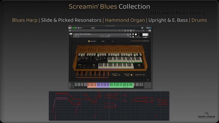The width and height of the screenshot is (219, 123).
Task: Click the purple key zone on Kontakt keyboard
Action: 103,85
